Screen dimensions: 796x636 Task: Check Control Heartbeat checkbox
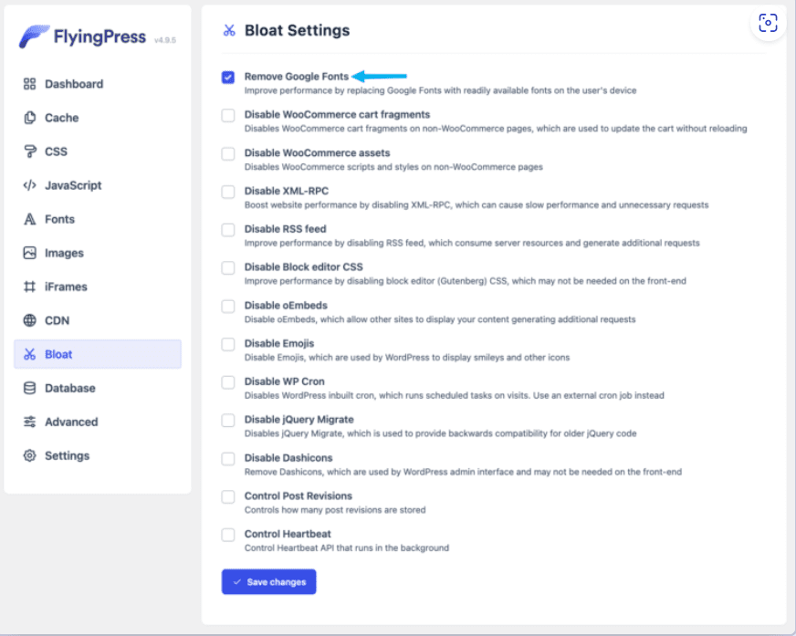(x=228, y=535)
